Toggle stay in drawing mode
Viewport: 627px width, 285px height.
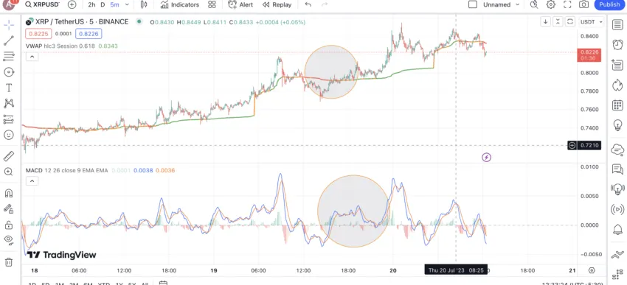coord(9,208)
